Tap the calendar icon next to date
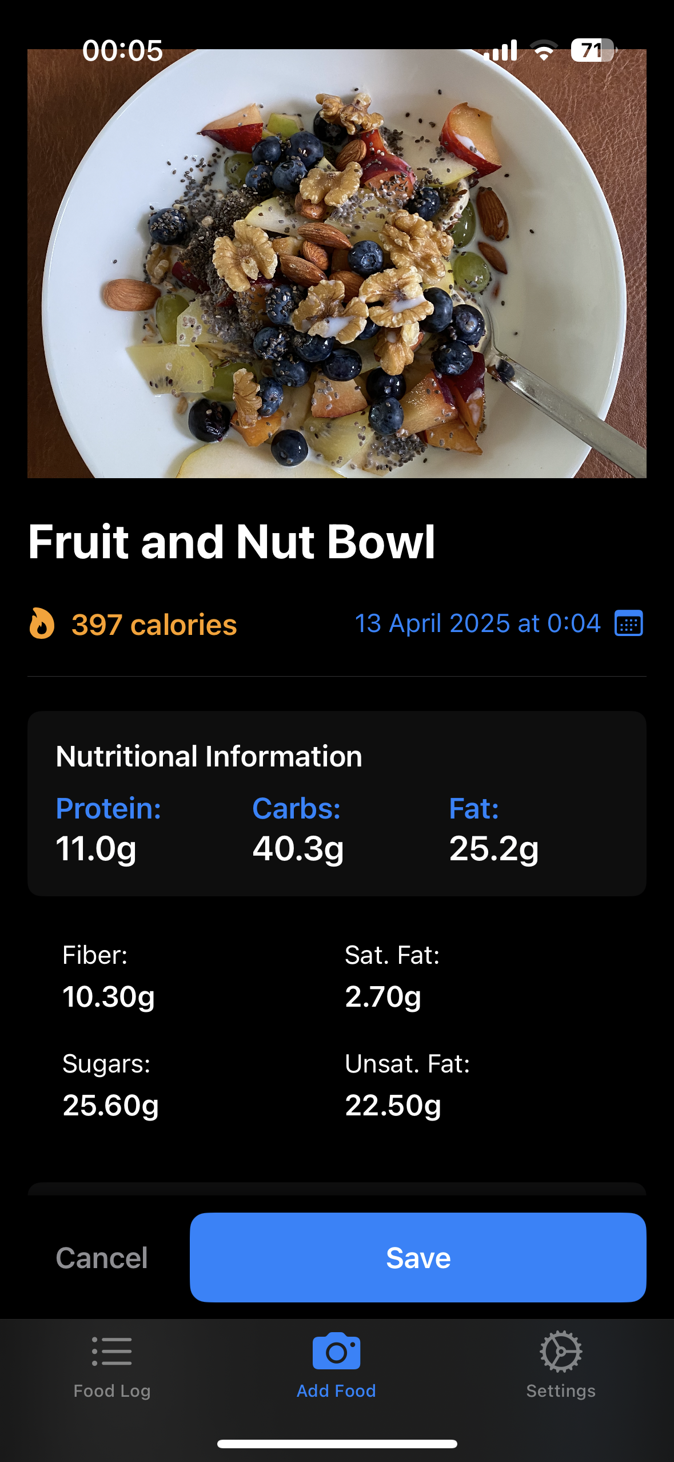The width and height of the screenshot is (674, 1462). click(628, 623)
